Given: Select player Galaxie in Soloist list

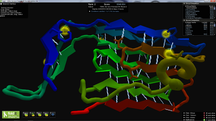Looking at the screenshot, I should [x=199, y=34].
